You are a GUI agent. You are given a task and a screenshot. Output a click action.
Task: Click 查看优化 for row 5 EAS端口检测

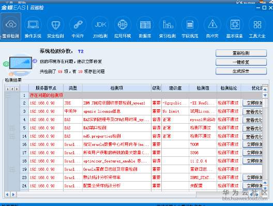[x=253, y=128]
